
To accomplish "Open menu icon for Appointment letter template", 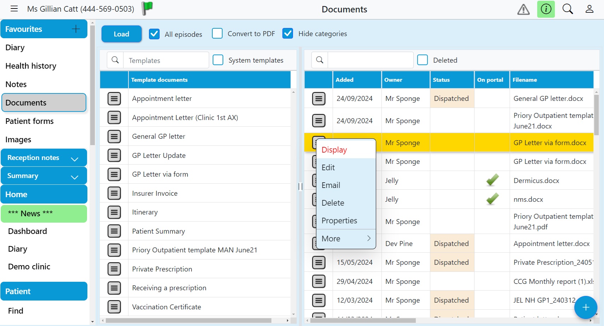I will click(114, 98).
